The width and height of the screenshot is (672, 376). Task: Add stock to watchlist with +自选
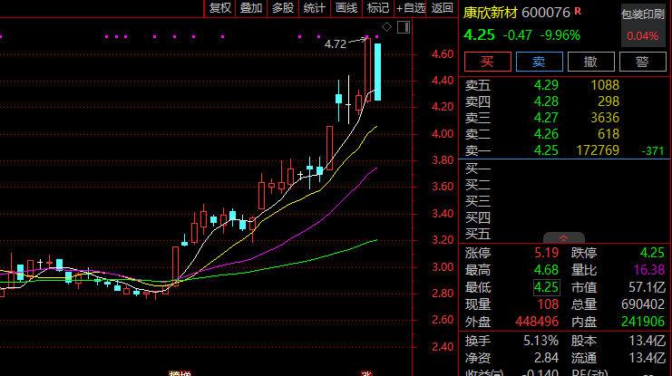(x=410, y=8)
